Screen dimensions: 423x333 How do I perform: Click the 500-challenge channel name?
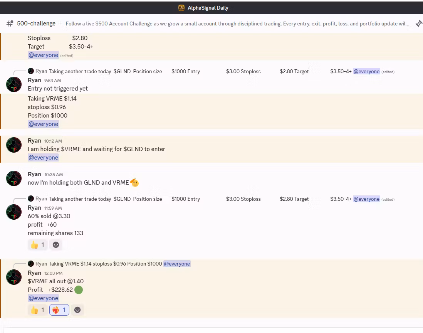coord(36,24)
